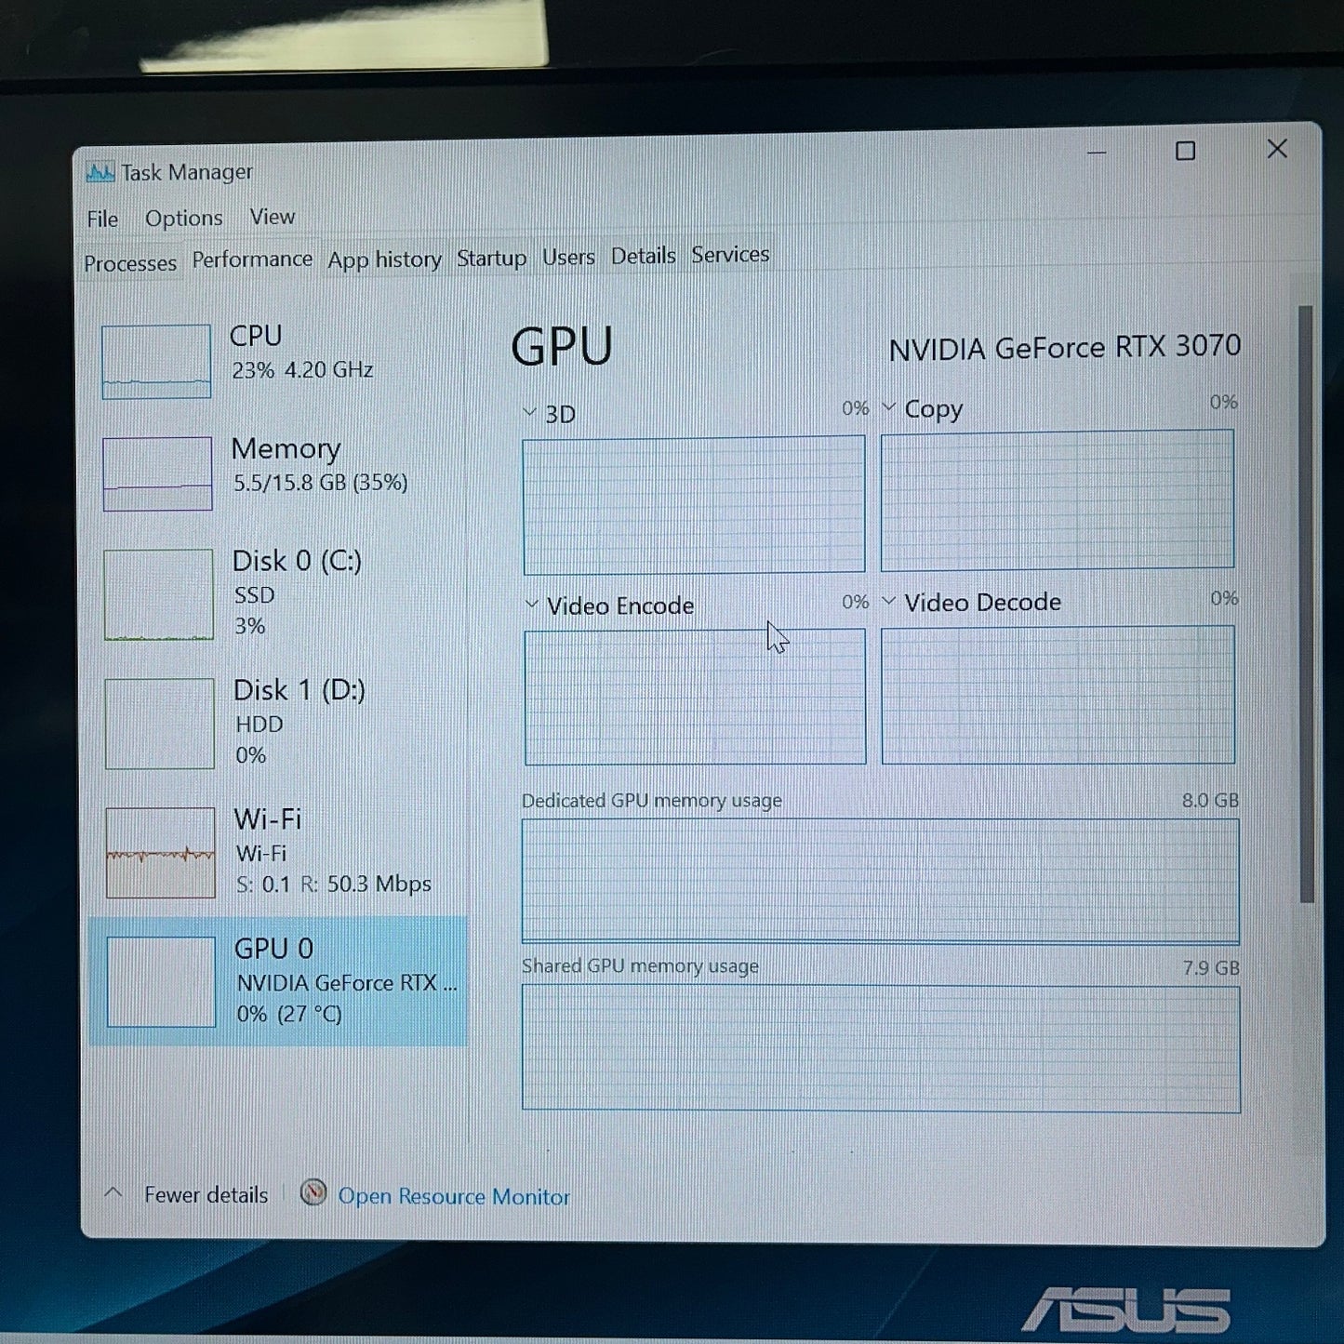The height and width of the screenshot is (1344, 1344).
Task: Open the Options menu
Action: click(x=183, y=219)
